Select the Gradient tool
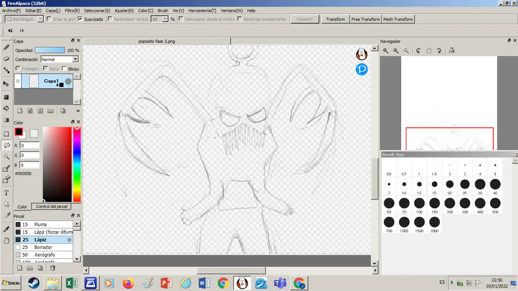This screenshot has width=518, height=291. [6, 120]
